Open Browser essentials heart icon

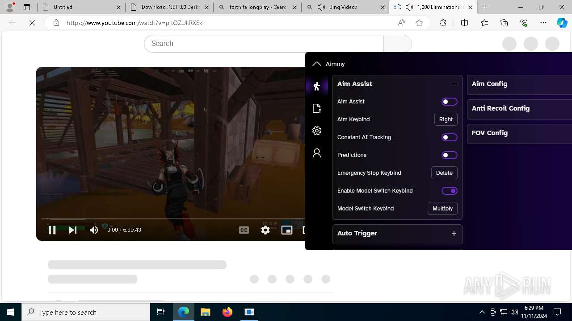[x=524, y=23]
